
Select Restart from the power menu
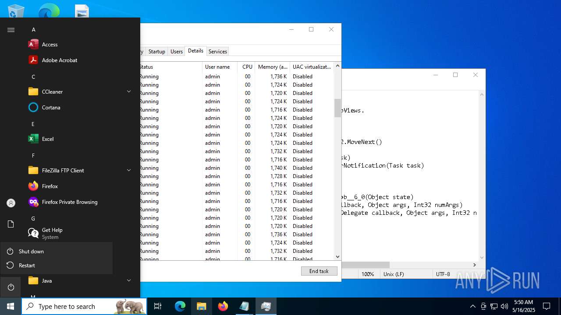click(56, 266)
